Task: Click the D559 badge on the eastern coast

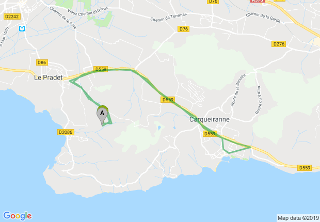Action: (305, 168)
